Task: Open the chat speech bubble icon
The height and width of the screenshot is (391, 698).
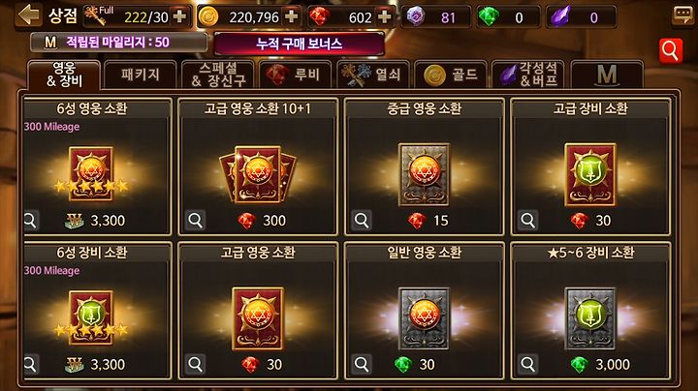Action: (682, 16)
